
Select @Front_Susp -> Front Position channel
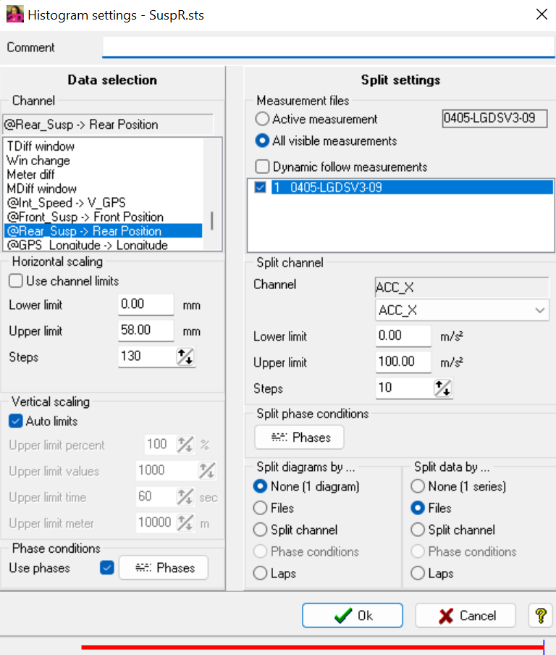[85, 217]
